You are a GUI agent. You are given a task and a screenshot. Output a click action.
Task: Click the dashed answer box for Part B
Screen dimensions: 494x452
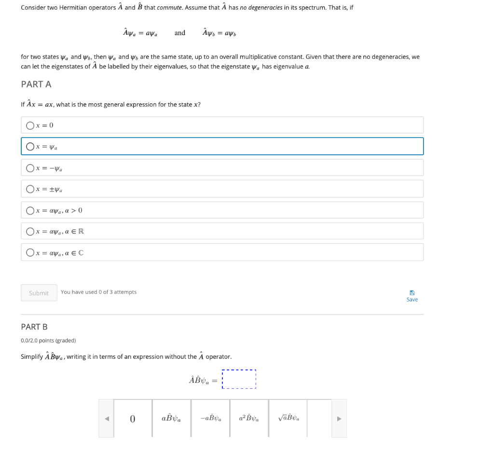[239, 379]
